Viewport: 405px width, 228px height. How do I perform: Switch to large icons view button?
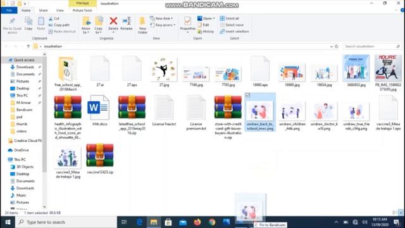(401, 213)
